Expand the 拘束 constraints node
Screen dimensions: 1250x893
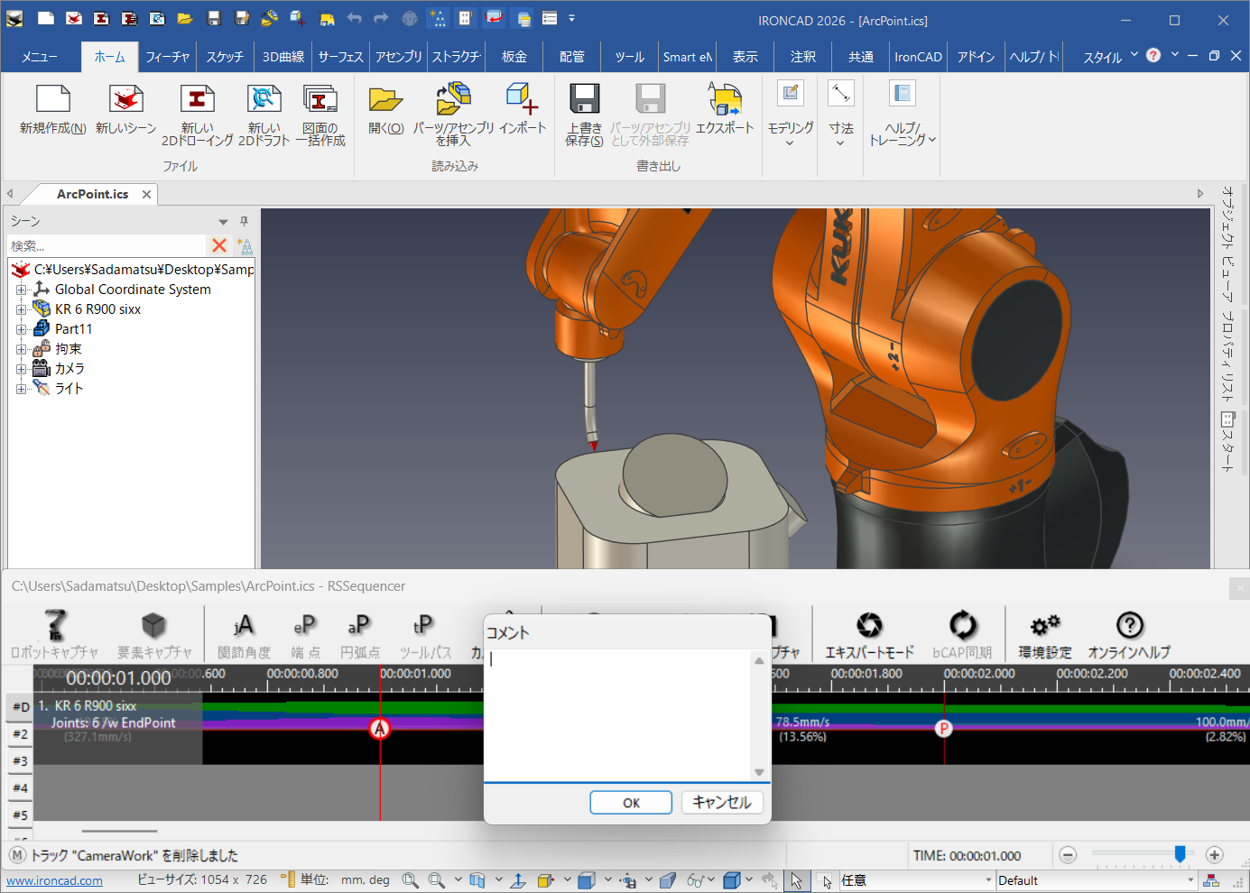21,349
